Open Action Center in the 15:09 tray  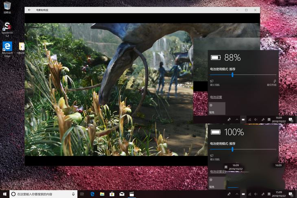point(290,194)
